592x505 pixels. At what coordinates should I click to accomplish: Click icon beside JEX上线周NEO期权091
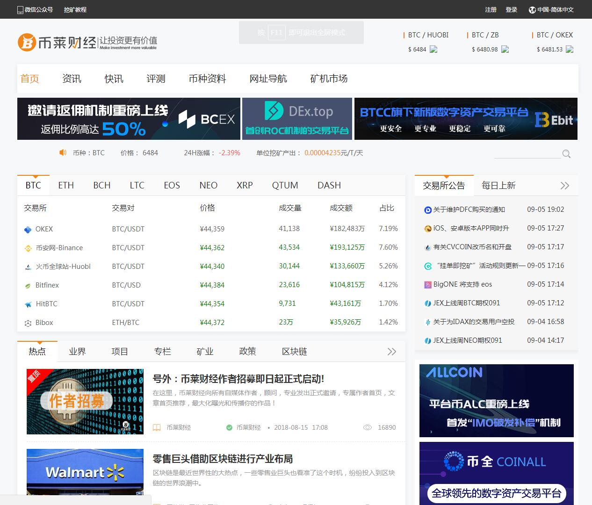[x=427, y=341]
